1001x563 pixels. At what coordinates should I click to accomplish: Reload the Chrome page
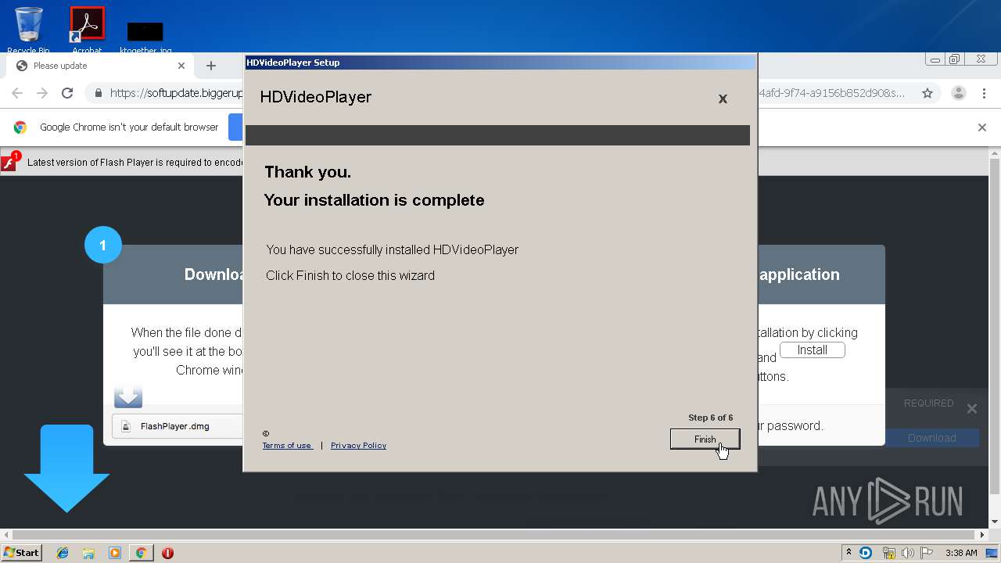tap(67, 93)
